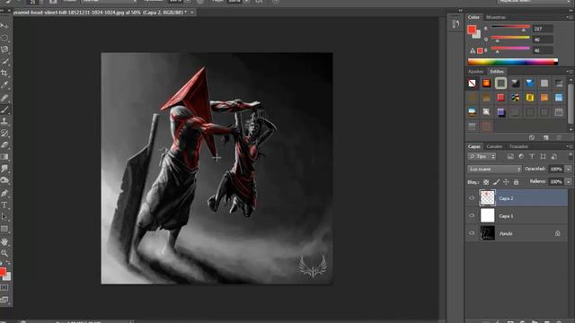Open the Opacidad slider dropdown arrow
Image resolution: width=575 pixels, height=323 pixels.
click(569, 169)
